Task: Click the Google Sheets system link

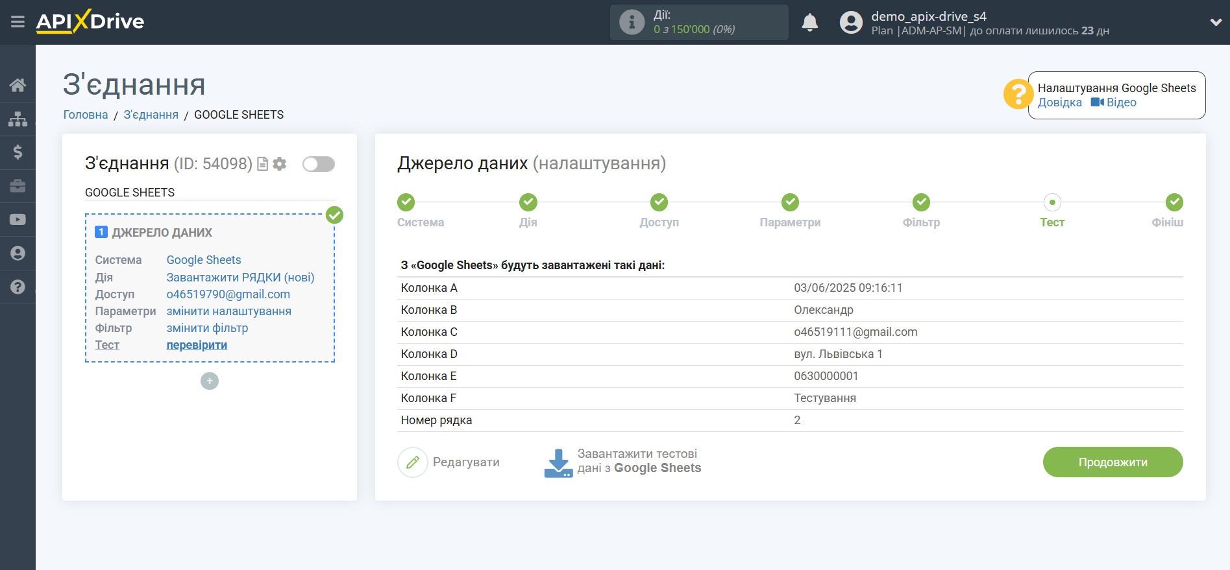Action: 204,260
